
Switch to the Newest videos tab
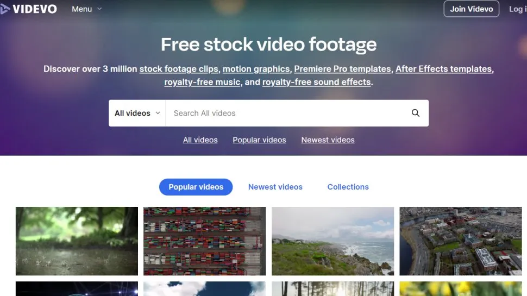pyautogui.click(x=275, y=187)
